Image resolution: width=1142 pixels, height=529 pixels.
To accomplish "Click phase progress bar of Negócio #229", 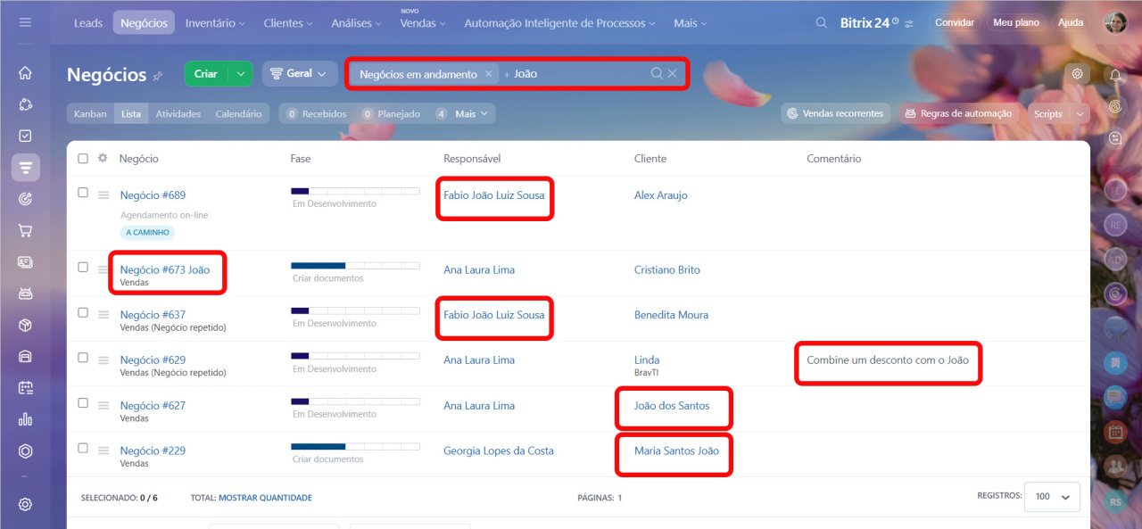I will tap(355, 447).
